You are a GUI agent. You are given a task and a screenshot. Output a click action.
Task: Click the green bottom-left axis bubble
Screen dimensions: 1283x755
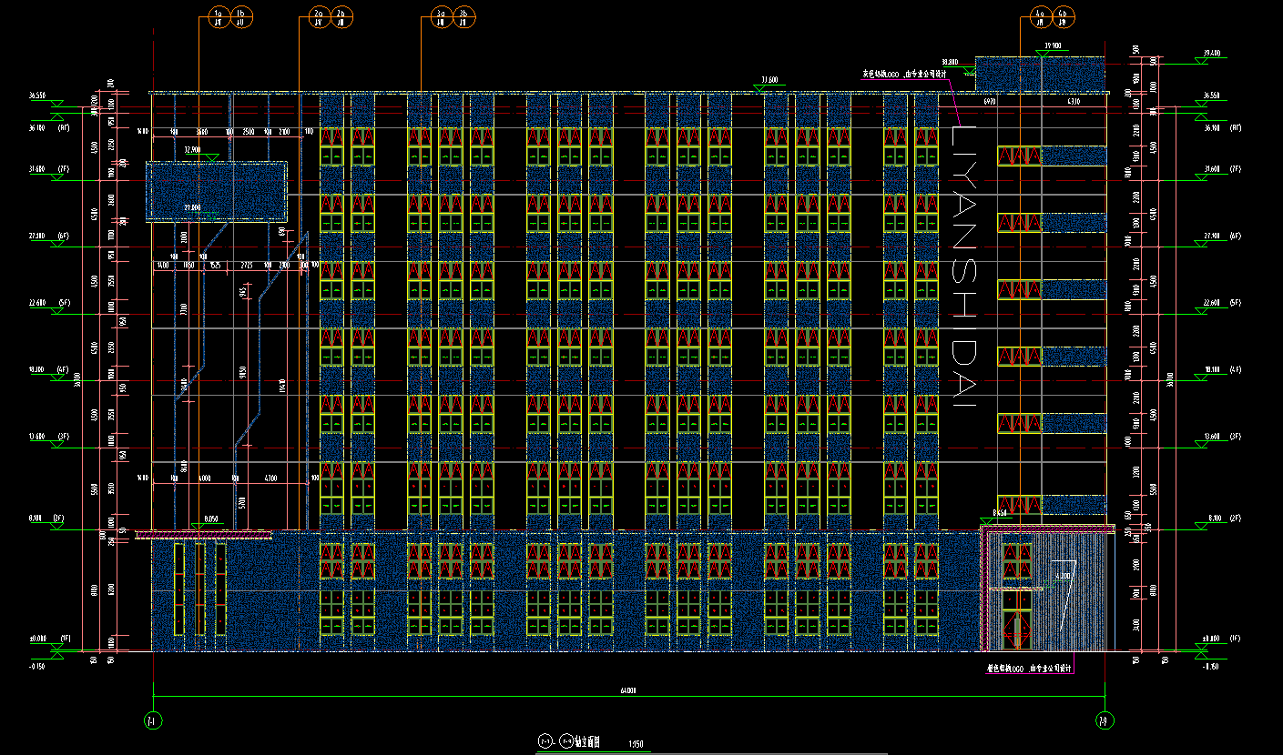(x=152, y=720)
